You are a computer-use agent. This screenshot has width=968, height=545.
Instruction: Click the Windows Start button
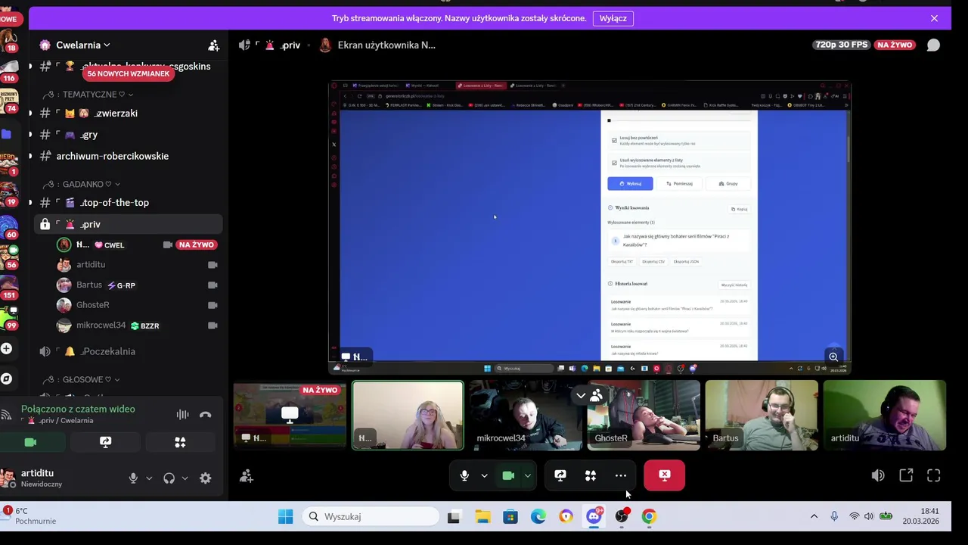tap(285, 516)
